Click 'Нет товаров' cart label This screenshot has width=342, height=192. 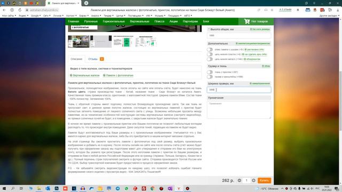click(259, 21)
